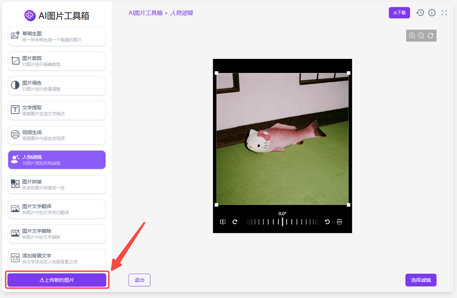Click the 草稿生图 image icon
Screen dimensions: 457x298
[x=15, y=35]
